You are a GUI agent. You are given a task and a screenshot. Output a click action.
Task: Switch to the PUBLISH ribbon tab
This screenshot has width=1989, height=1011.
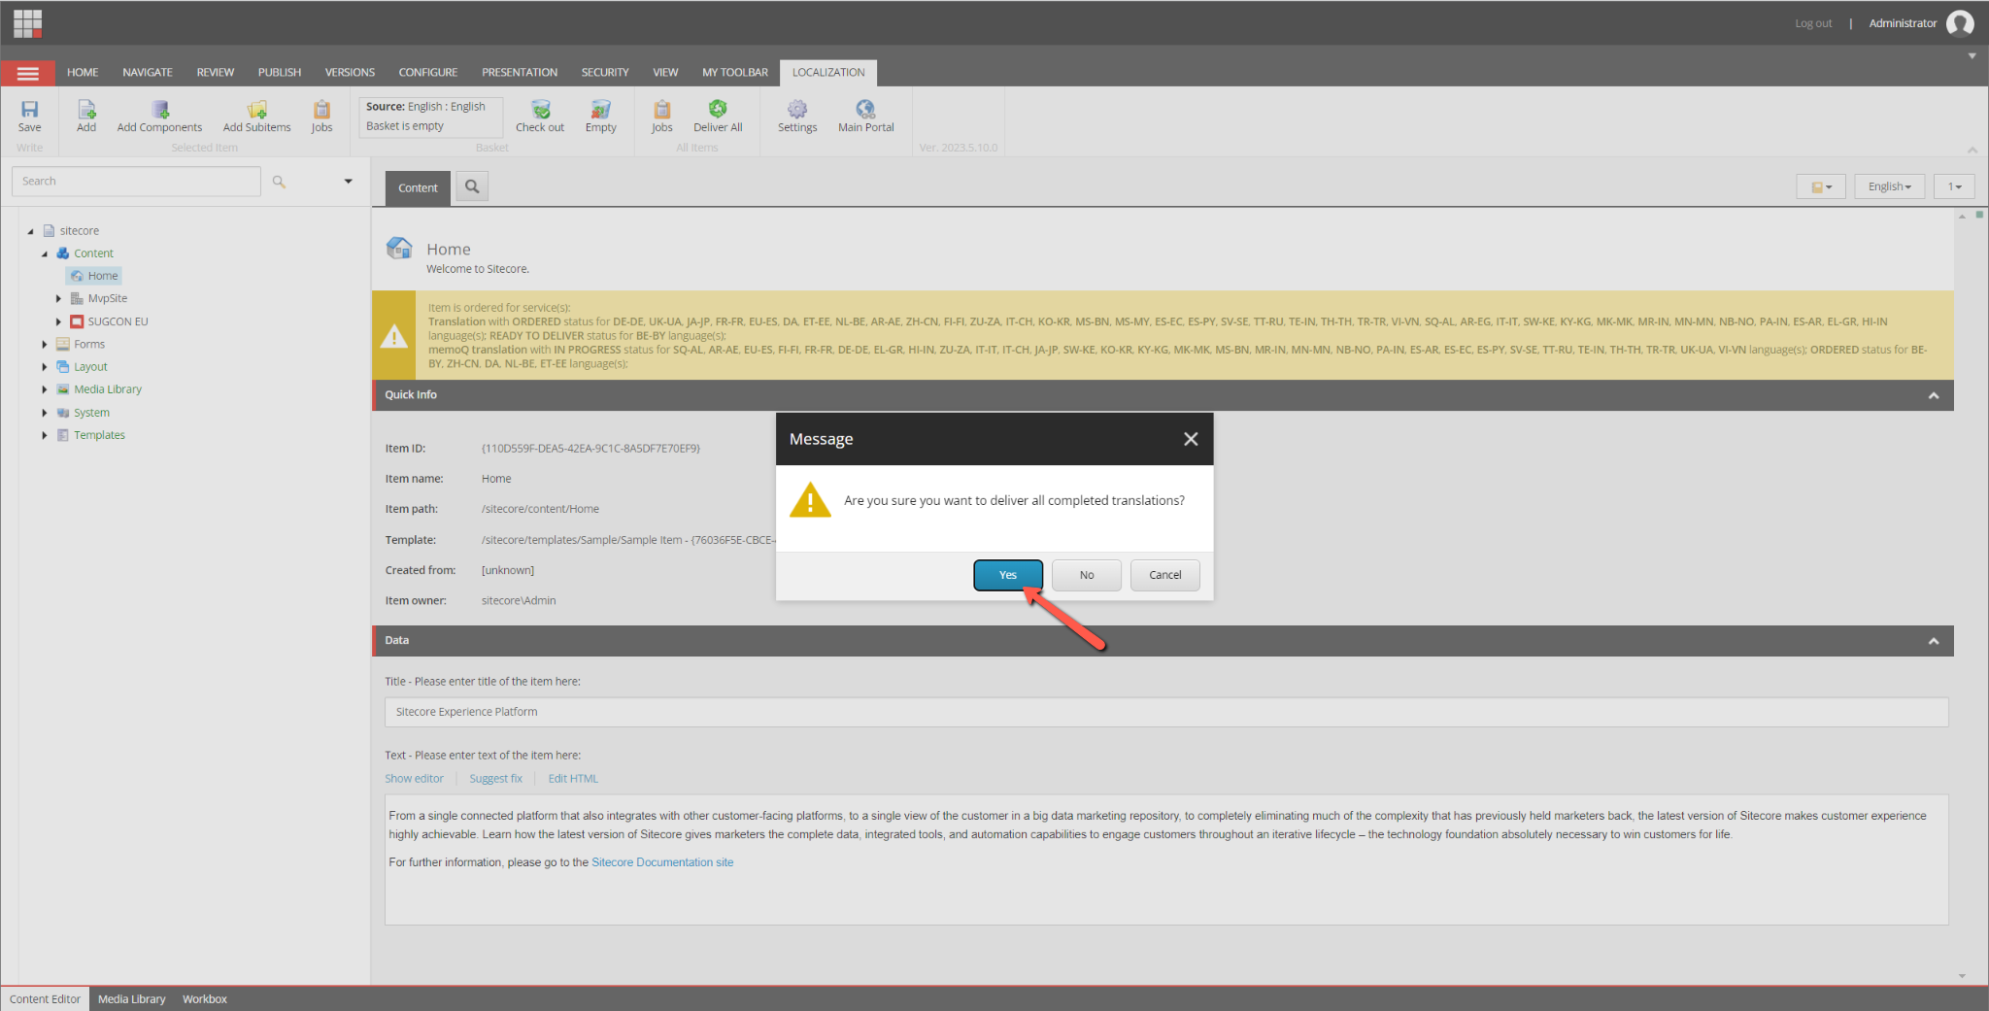click(280, 73)
